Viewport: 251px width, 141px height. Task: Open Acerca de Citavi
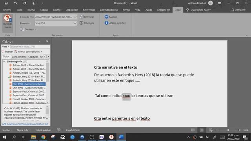[x=115, y=23]
